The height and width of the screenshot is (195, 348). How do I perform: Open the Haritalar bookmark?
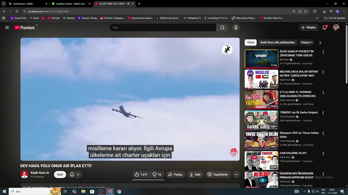69,18
